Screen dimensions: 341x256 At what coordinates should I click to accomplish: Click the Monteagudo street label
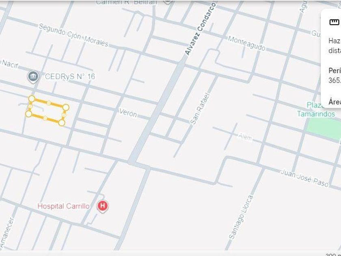pyautogui.click(x=247, y=43)
